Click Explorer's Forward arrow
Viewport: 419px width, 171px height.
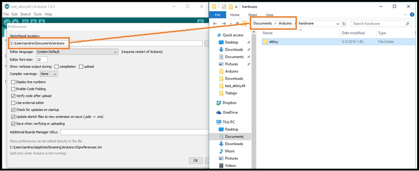224,23
